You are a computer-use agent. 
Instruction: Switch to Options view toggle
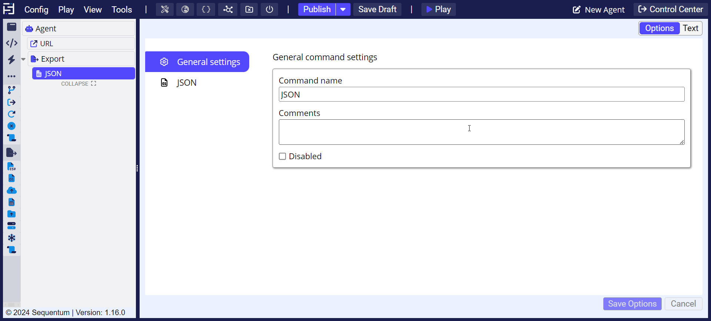660,28
